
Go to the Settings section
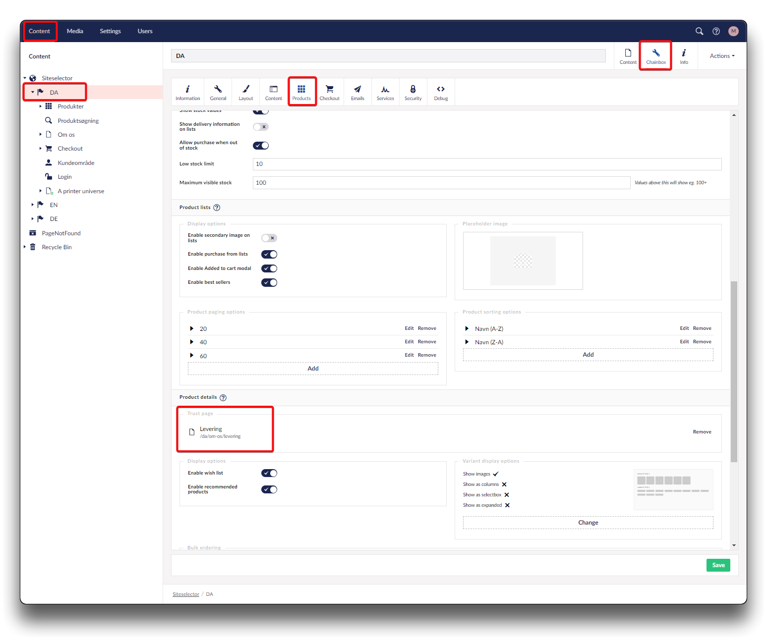pos(110,31)
